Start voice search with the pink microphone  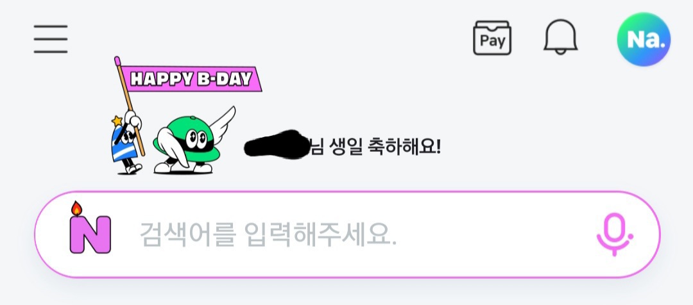pos(614,235)
